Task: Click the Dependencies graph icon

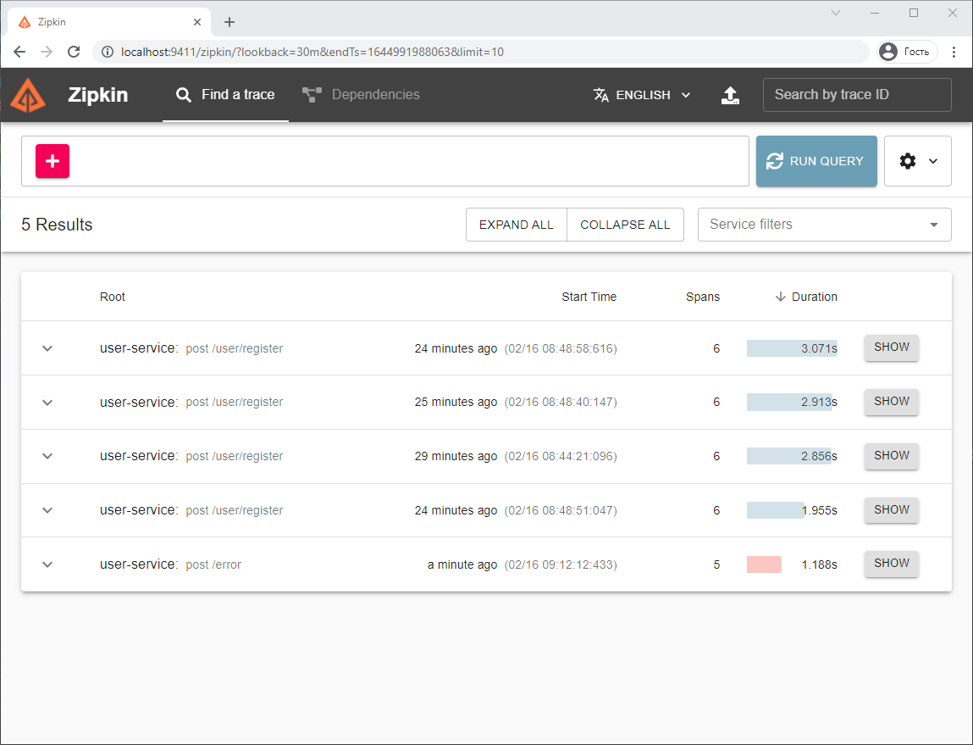Action: pos(313,93)
